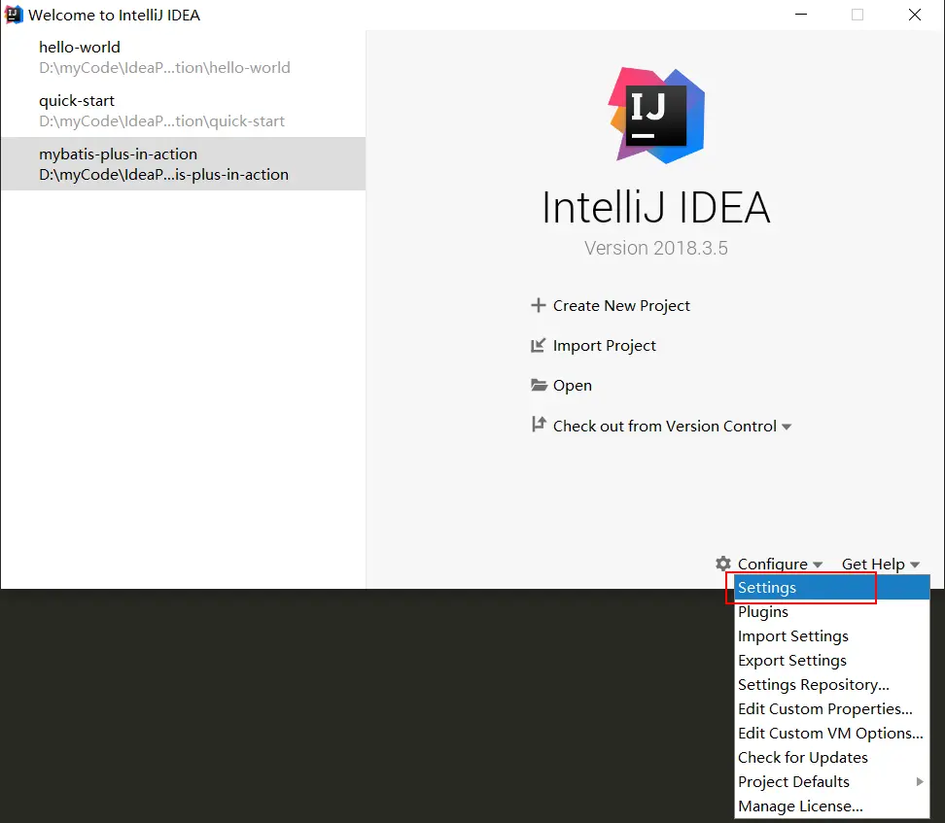Click the mybatis-plus-in-action project path text
The height and width of the screenshot is (823, 945).
(164, 175)
